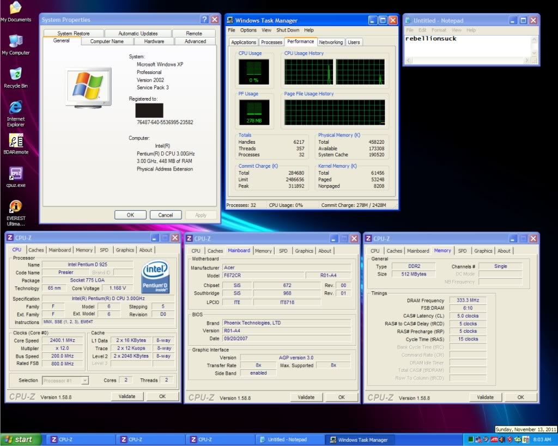
Task: Click the '2400.1 MHz' core speed value
Action: (x=62, y=340)
